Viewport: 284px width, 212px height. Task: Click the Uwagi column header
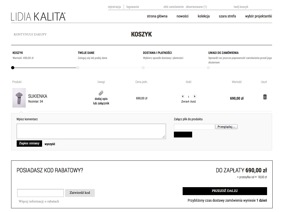101,82
